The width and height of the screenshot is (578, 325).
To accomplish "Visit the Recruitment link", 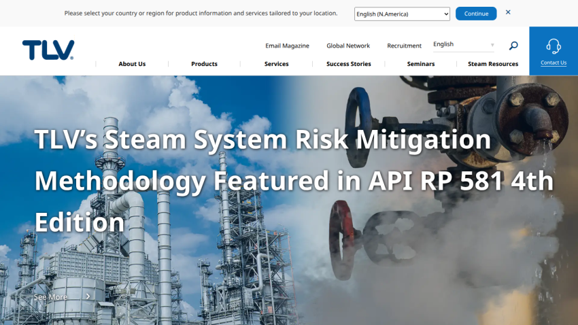I will (404, 46).
